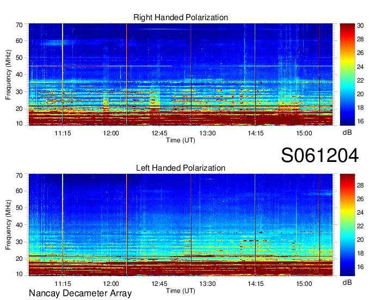370x300 pixels.
Task: Click the "22" value on the lower colorbar
Action: (x=360, y=226)
